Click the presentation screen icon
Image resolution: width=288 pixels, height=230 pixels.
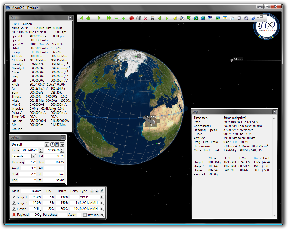239,18
